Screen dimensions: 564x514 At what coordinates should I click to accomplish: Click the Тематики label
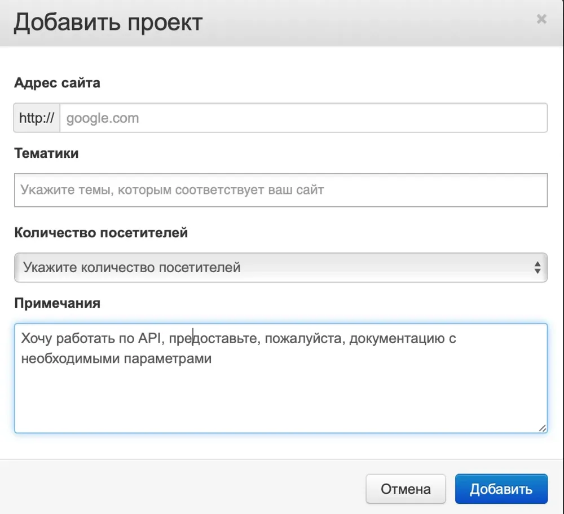coord(46,153)
